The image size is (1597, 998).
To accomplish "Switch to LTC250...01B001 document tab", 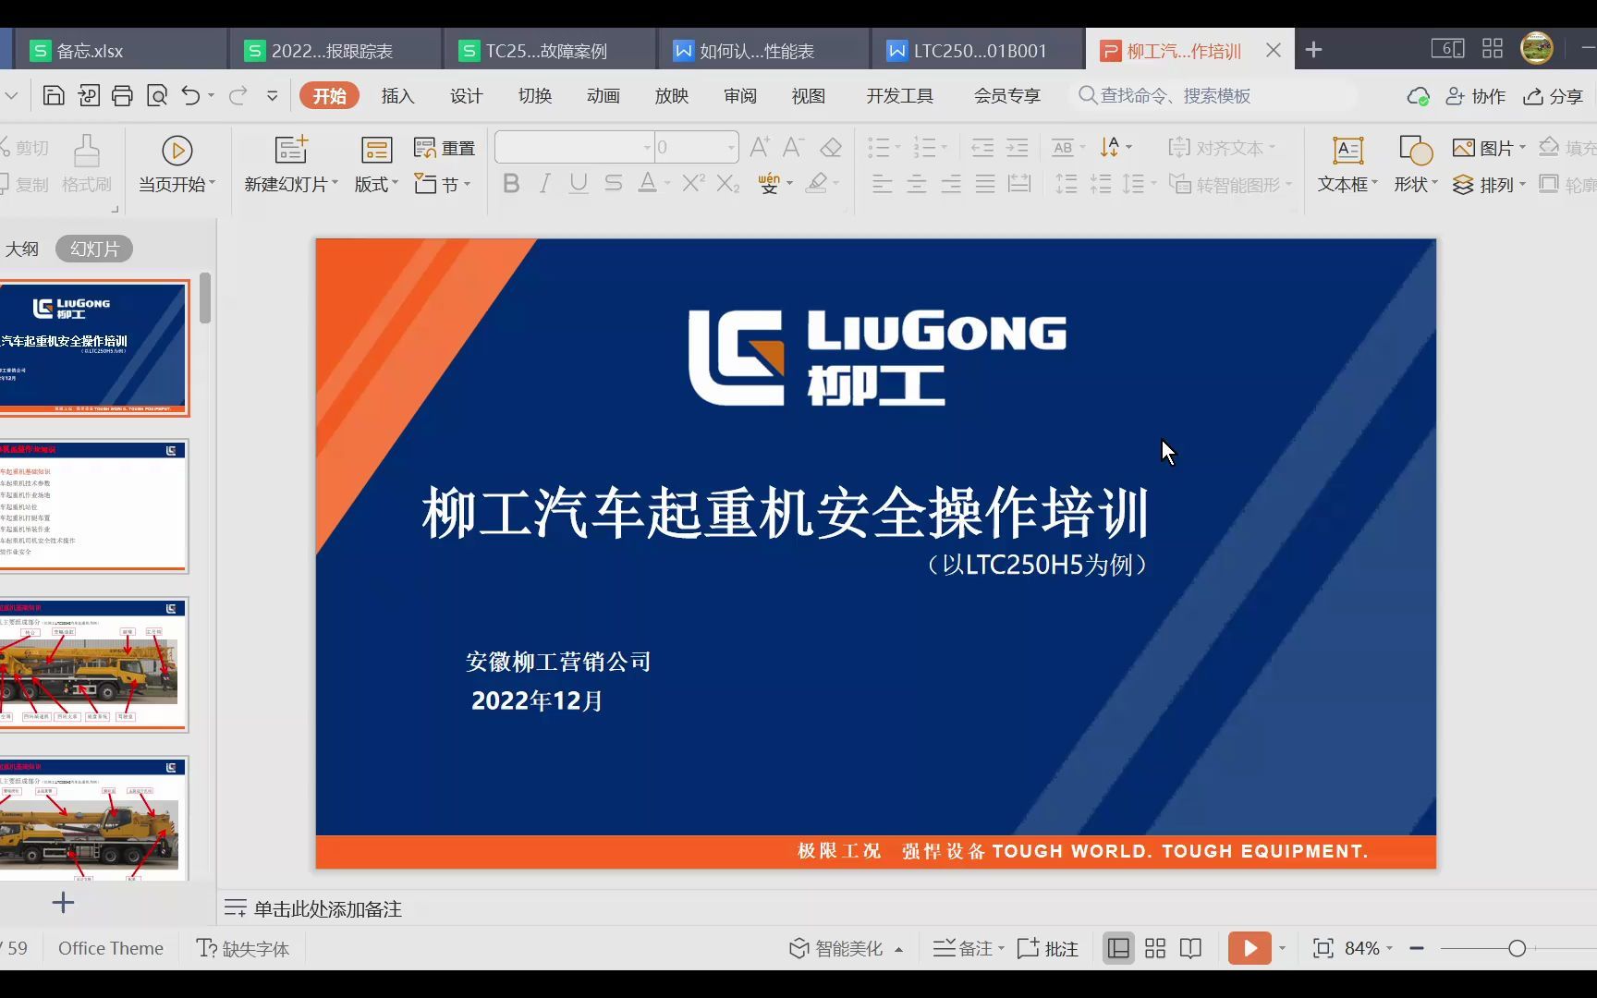I will pos(978,50).
